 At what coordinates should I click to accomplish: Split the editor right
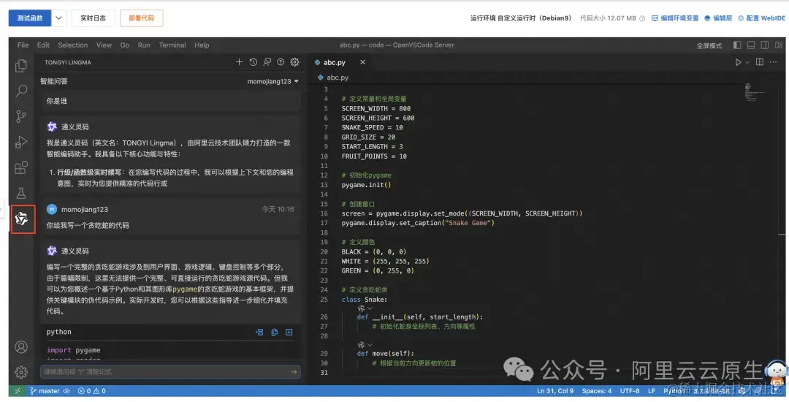[759, 62]
